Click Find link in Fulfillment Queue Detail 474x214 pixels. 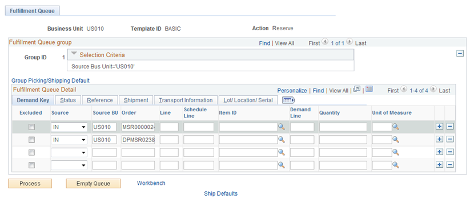318,90
